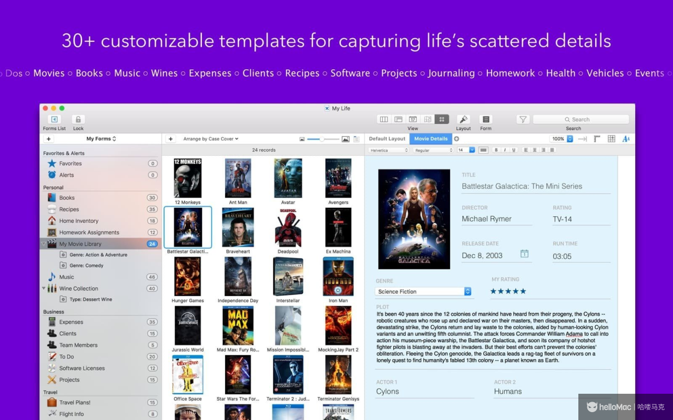Open the Books form
Screen dimensions: 673x420
pos(101,198)
